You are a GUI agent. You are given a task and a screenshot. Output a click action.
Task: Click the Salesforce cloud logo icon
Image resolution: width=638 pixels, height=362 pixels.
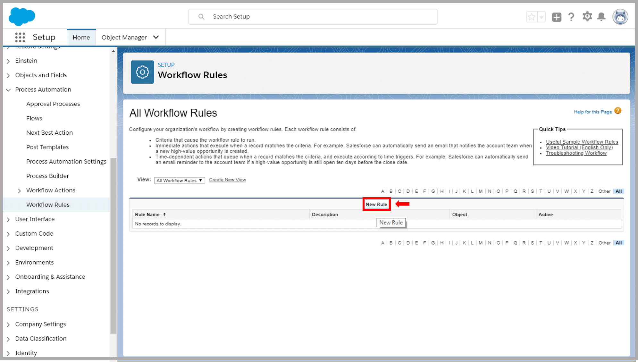pyautogui.click(x=22, y=16)
